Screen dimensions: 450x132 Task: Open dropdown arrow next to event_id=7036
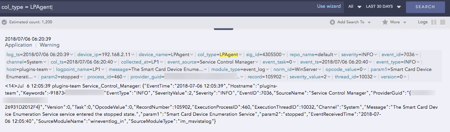point(417,55)
